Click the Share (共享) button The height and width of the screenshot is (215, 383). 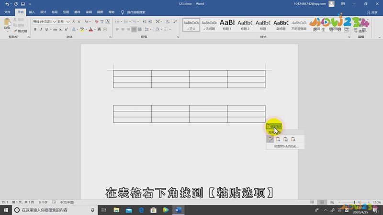coord(372,12)
